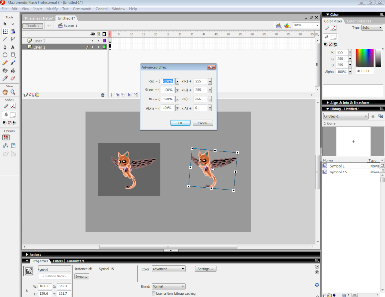Select the Rectangle tool
The image size is (385, 297).
pos(13,55)
